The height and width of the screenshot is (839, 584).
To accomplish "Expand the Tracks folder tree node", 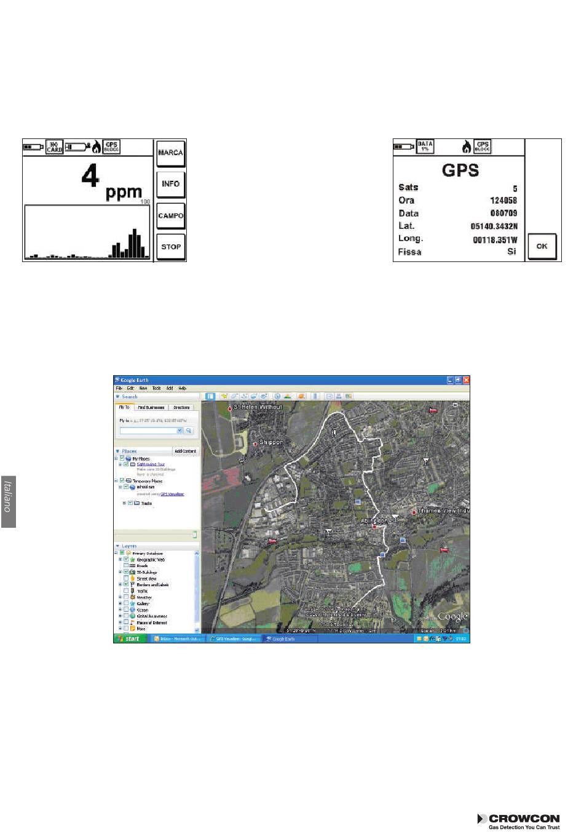I will [x=125, y=503].
